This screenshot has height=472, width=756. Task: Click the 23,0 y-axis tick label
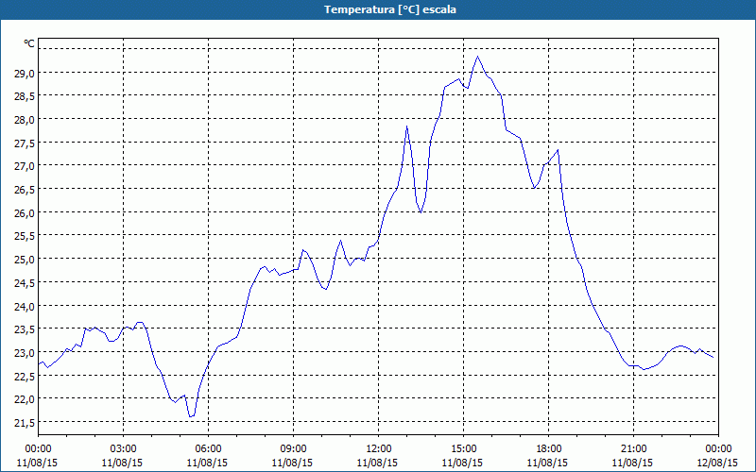point(26,352)
